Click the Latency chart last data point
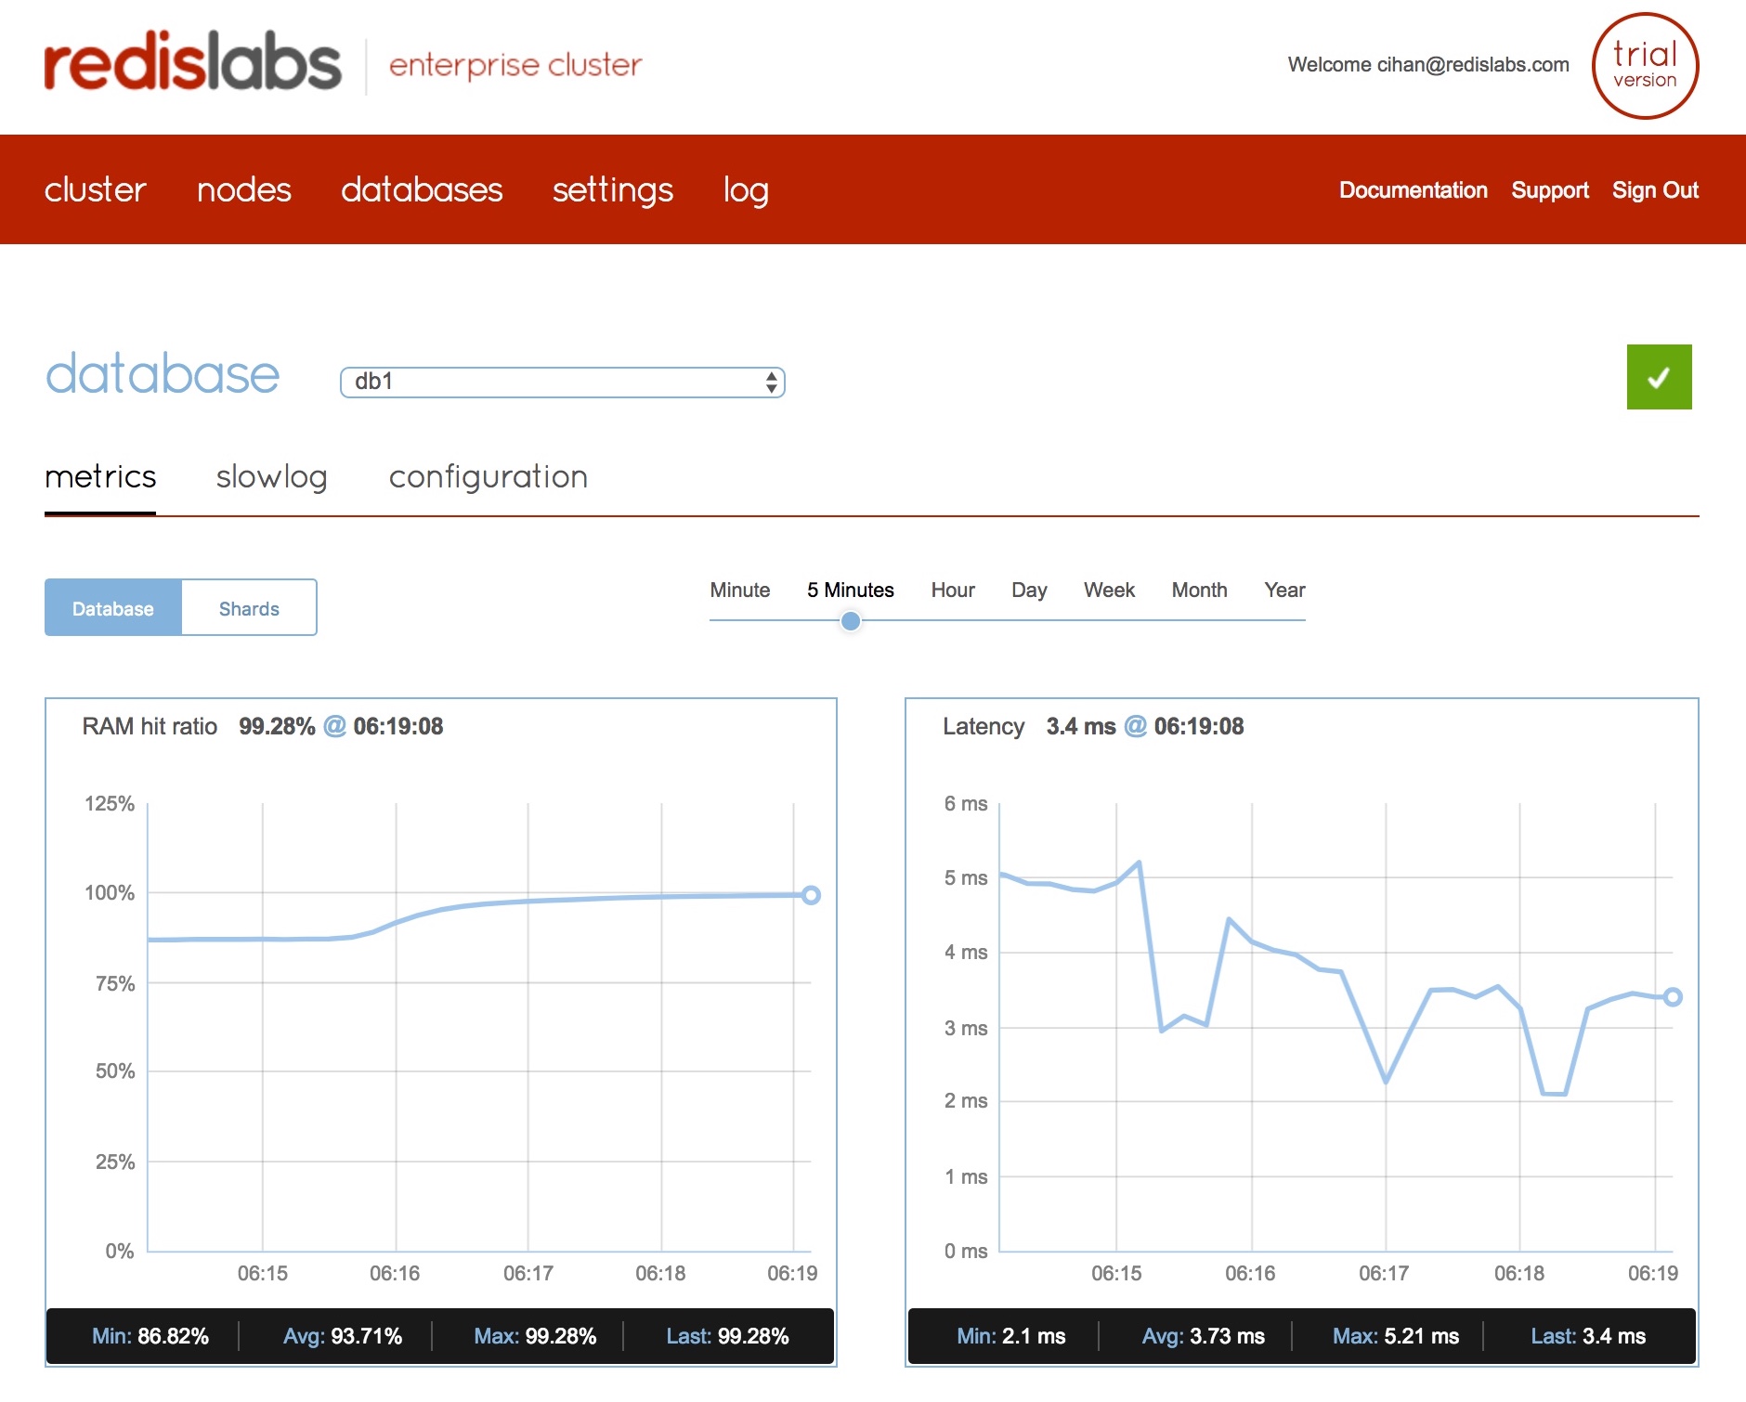The width and height of the screenshot is (1746, 1402). coord(1673,997)
